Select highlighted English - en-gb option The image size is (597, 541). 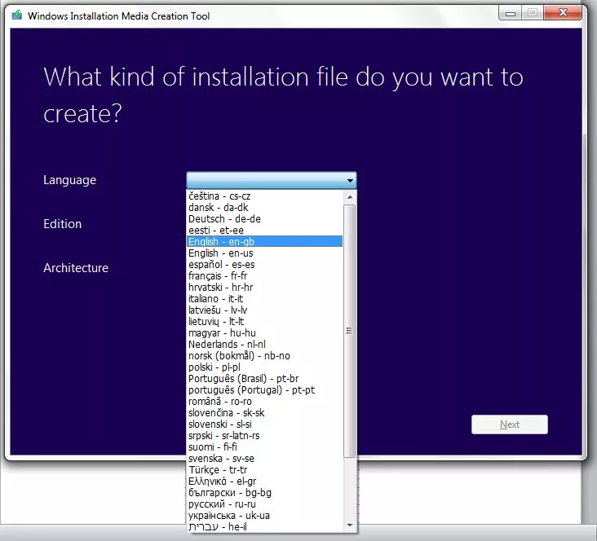[x=264, y=242]
